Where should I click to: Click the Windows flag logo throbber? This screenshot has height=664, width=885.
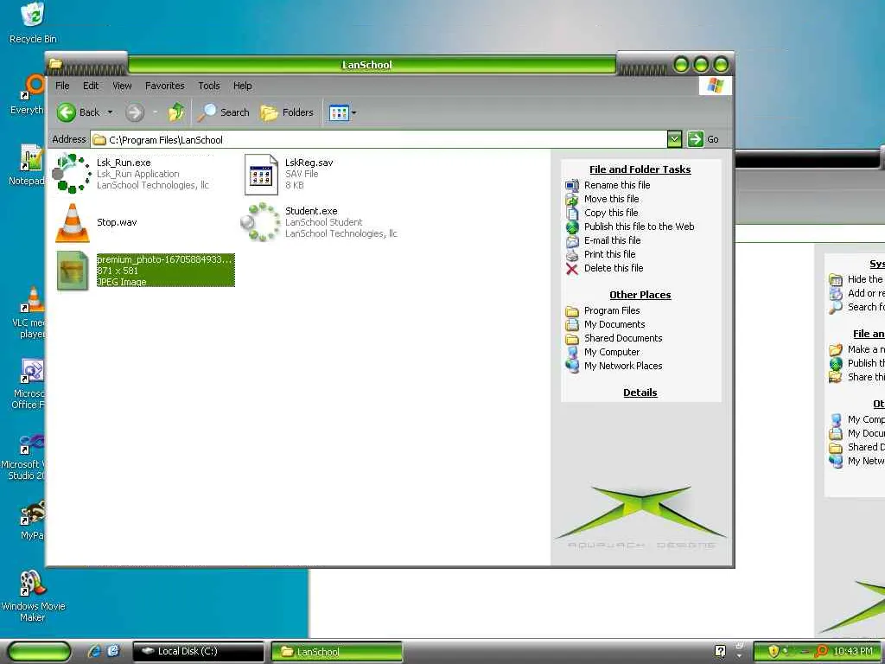point(715,86)
